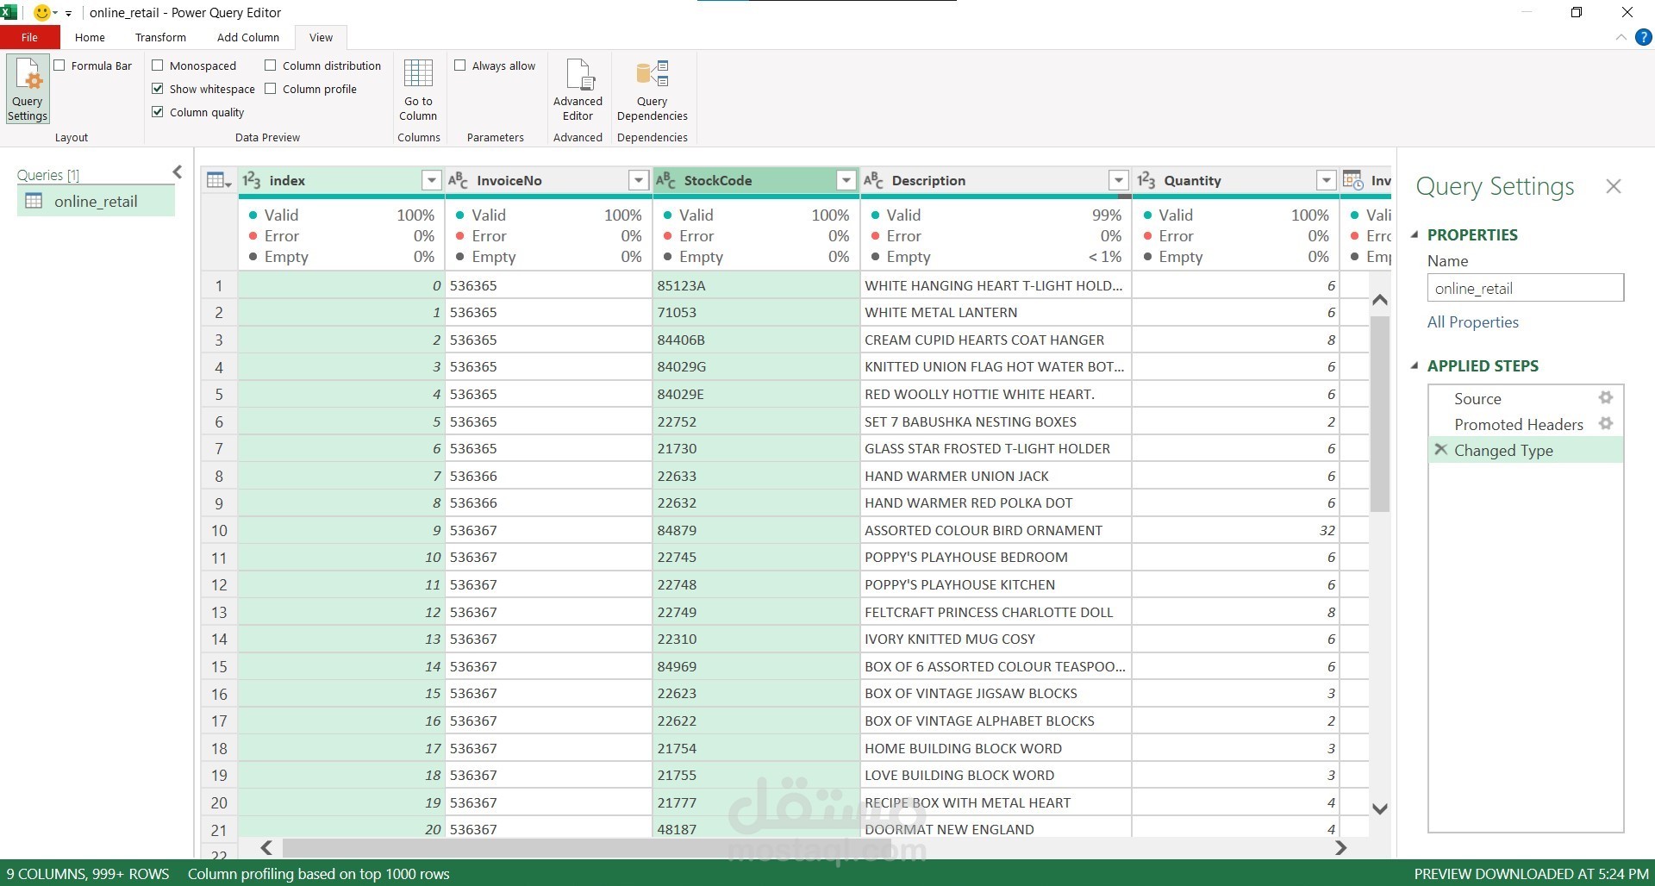Collapse the PROPERTIES section
Viewport: 1655px width, 886px height.
[1415, 234]
